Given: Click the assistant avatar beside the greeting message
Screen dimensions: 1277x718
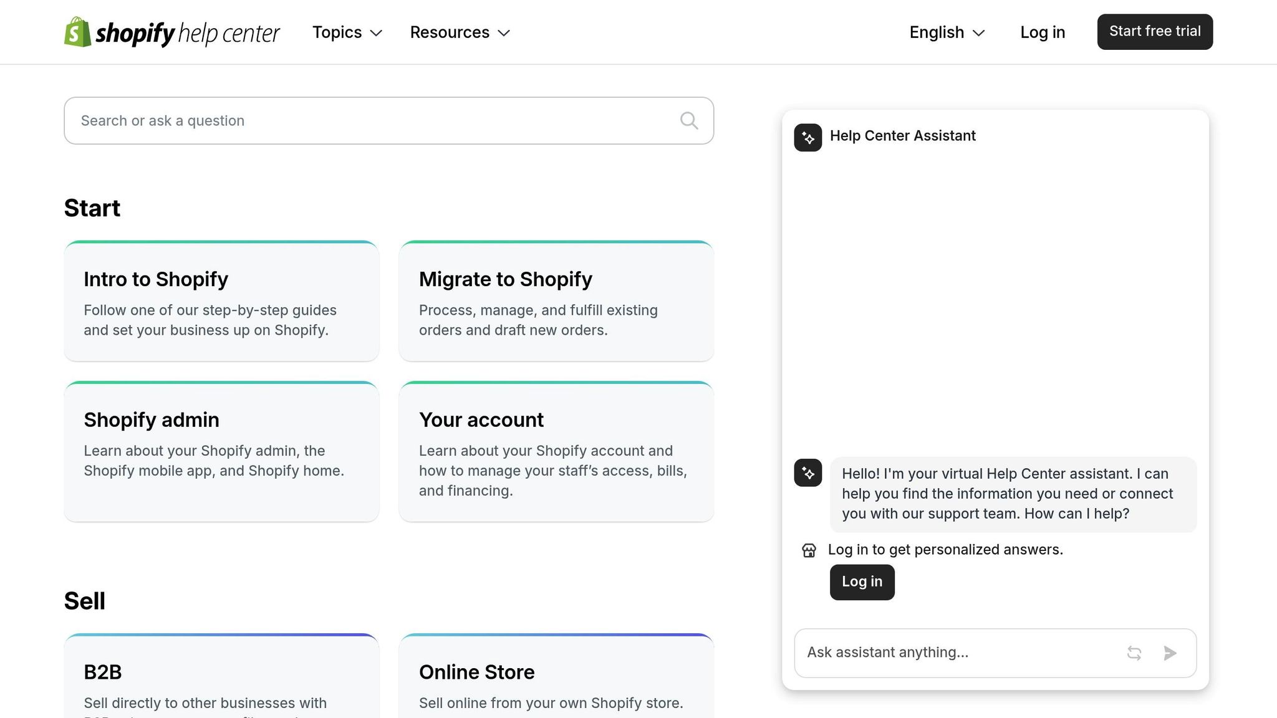Looking at the screenshot, I should point(807,473).
